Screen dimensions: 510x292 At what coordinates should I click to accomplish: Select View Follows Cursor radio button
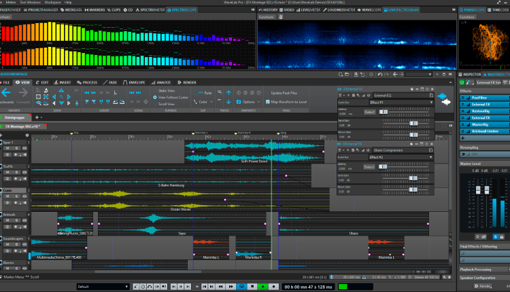pos(155,97)
